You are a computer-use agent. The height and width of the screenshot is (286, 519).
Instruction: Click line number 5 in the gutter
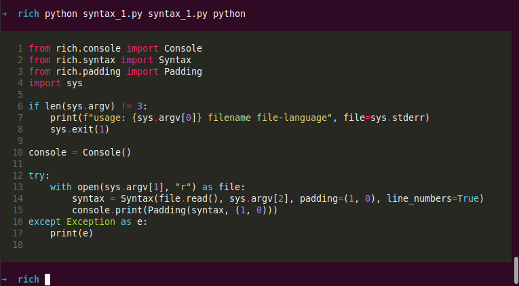click(20, 95)
